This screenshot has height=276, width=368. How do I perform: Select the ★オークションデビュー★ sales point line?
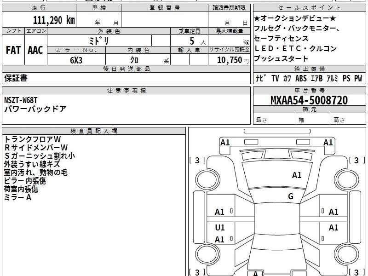pyautogui.click(x=295, y=18)
